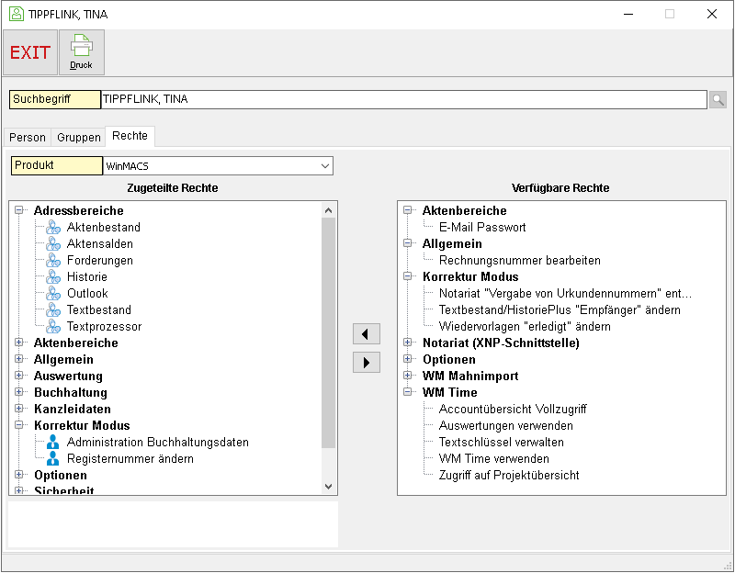Expand Optionen in Zugeteilte Rechte
Screen dimensions: 735x573
tap(18, 475)
